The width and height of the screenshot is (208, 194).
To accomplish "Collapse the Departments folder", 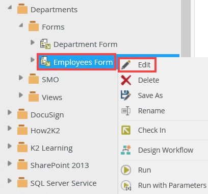I will 10,7.
